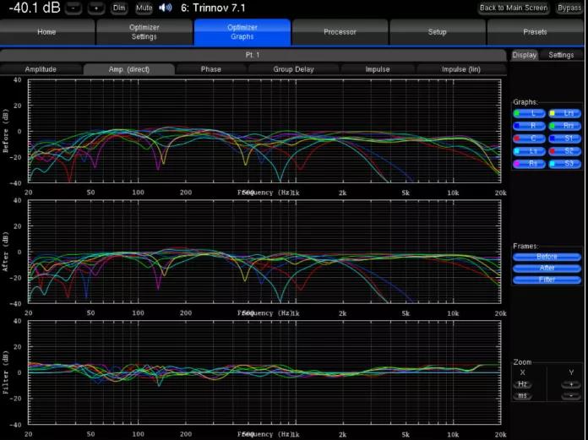Toggle the Ls channel graph
The image size is (588, 440).
[x=529, y=151]
